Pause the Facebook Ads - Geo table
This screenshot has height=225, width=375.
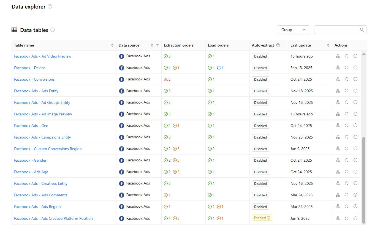(355, 126)
